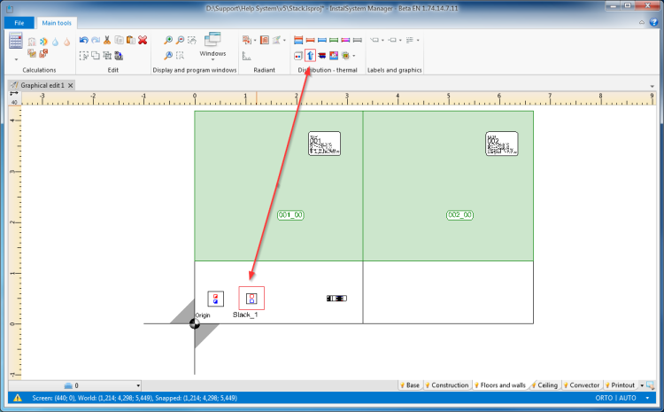Screen dimensions: 664x412
Task: Toggle ORTO mode in status bar
Action: pos(604,398)
